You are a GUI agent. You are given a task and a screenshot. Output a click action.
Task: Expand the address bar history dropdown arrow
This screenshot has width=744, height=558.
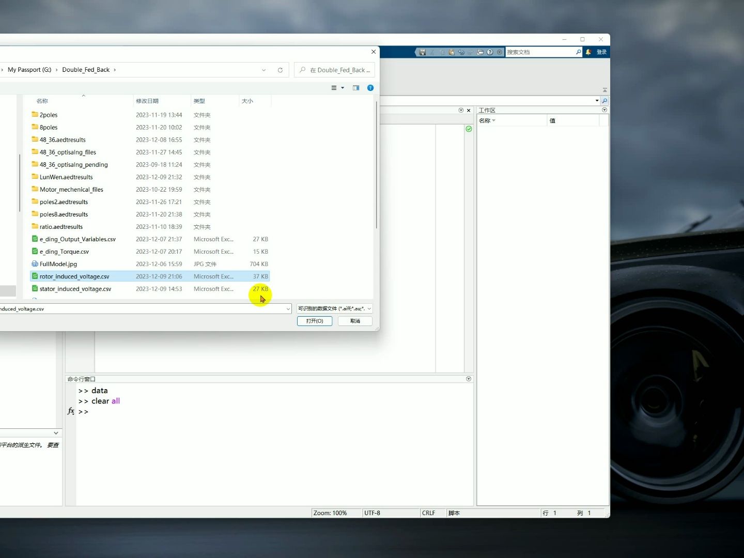click(x=264, y=70)
